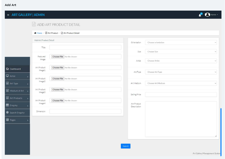Open the Orientation dropdown
This screenshot has height=159, width=225.
[x=181, y=43]
